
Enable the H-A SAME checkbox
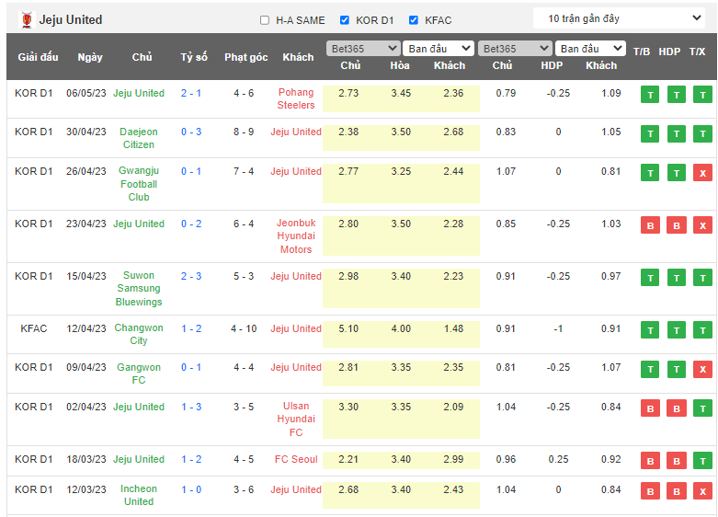coord(265,20)
